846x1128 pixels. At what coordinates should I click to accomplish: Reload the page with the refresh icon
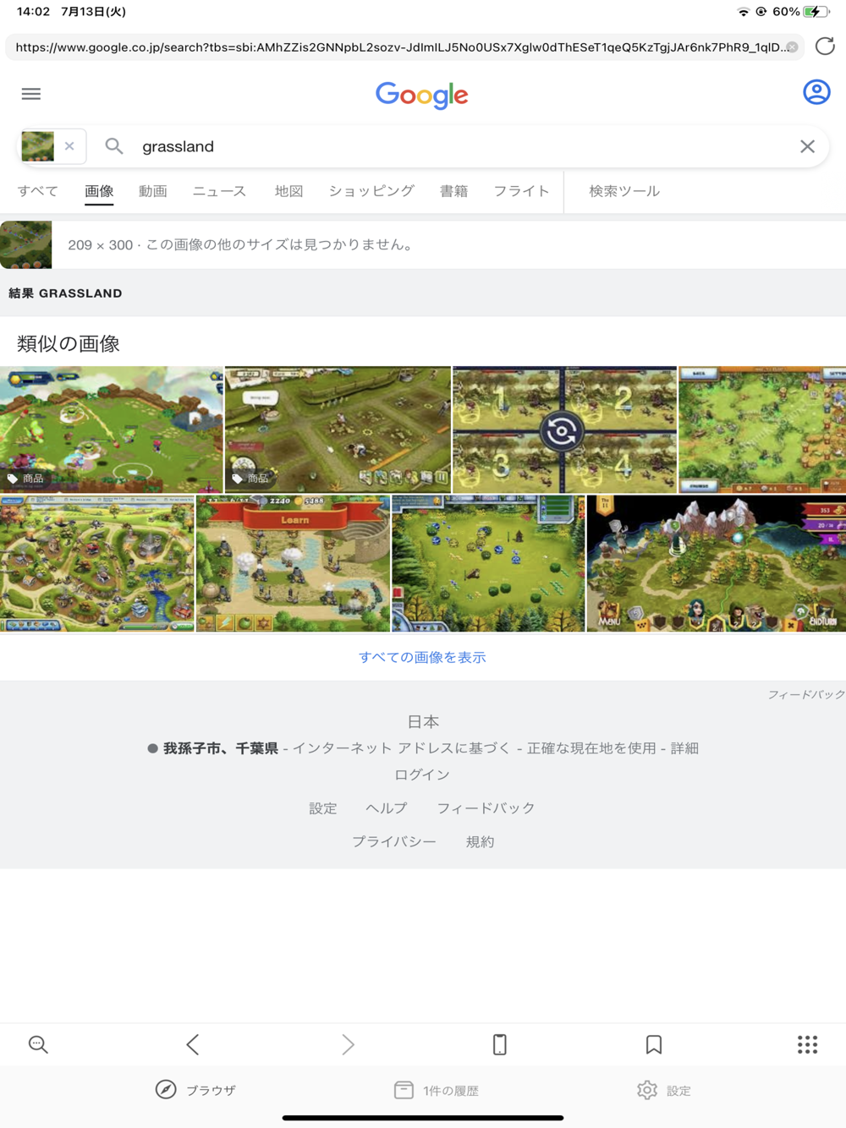click(825, 47)
